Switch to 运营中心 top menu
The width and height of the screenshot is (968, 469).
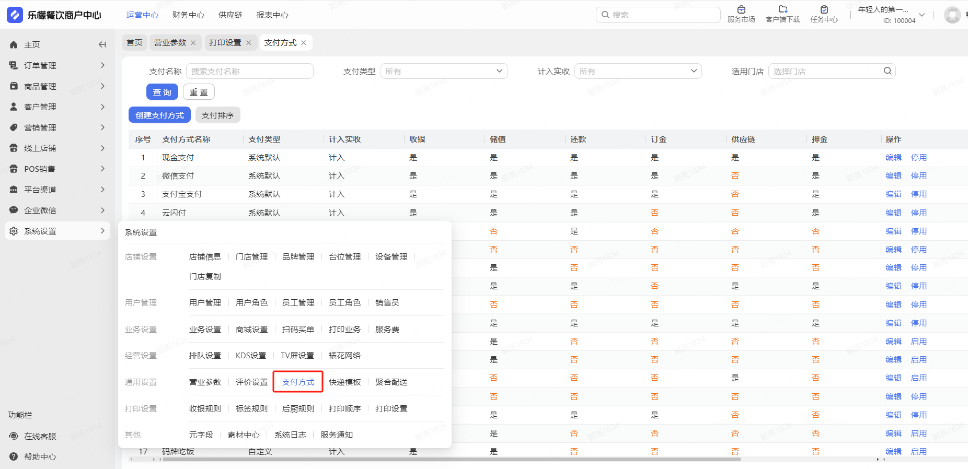142,15
